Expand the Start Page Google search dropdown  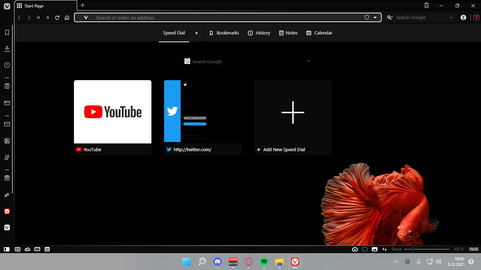pos(308,62)
